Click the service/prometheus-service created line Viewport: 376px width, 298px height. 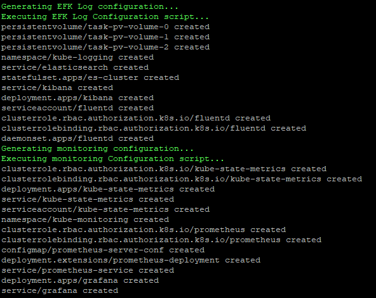pos(88,270)
